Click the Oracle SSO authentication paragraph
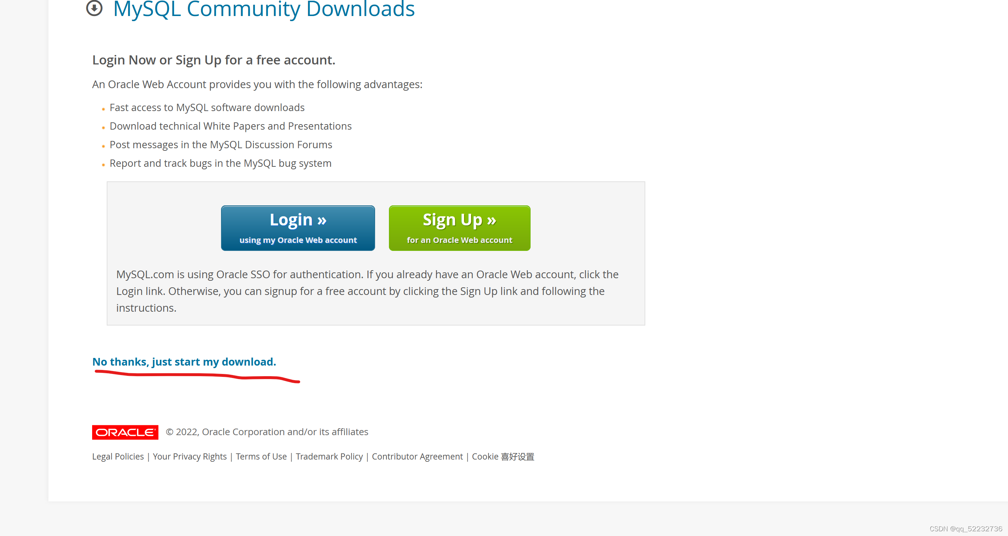The height and width of the screenshot is (536, 1008). [367, 291]
